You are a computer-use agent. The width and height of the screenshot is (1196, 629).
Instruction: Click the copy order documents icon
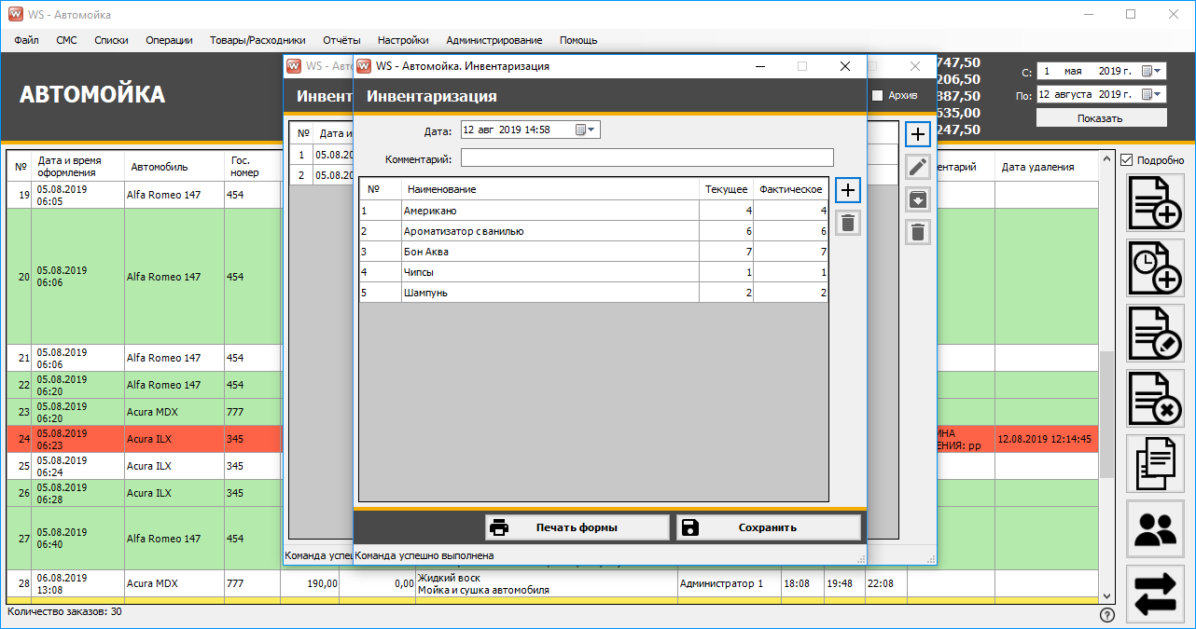pos(1156,463)
